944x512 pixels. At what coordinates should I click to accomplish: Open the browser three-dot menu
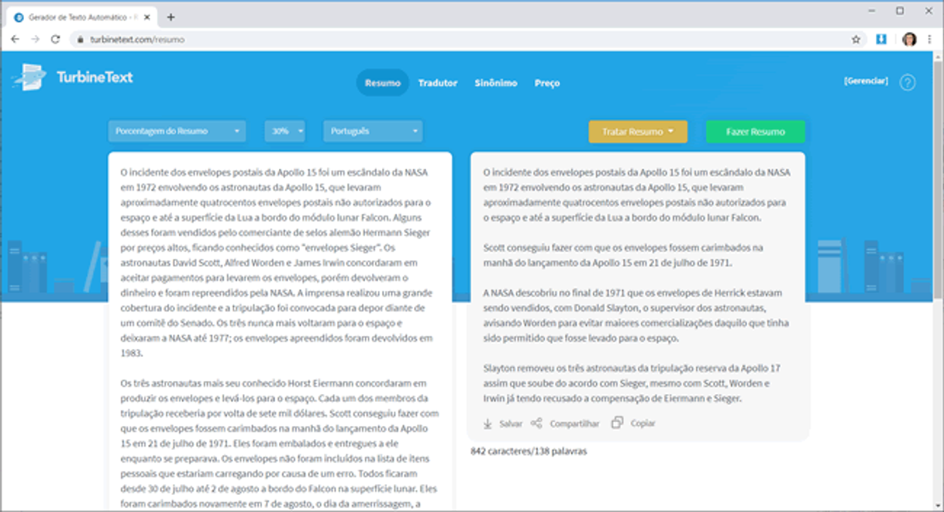[x=929, y=39]
